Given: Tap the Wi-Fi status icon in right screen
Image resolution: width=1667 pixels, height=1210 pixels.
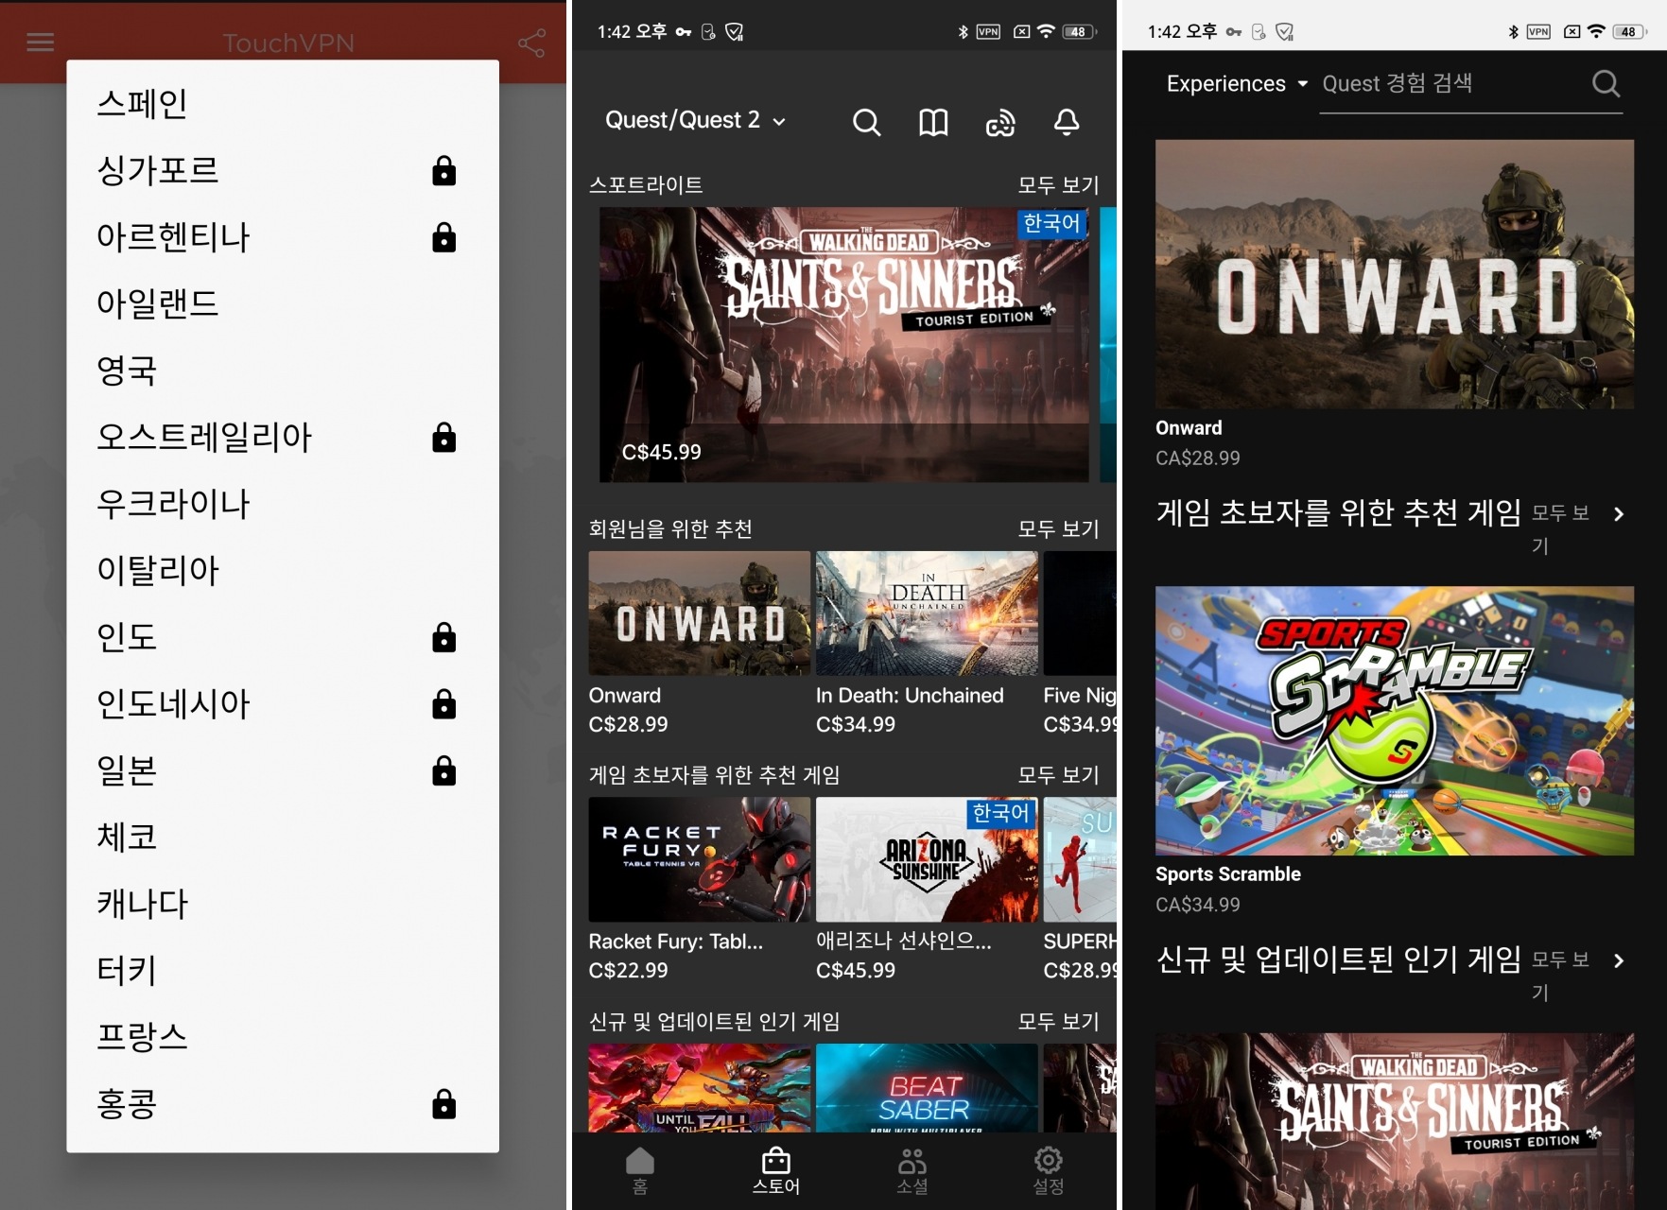Looking at the screenshot, I should [1596, 31].
